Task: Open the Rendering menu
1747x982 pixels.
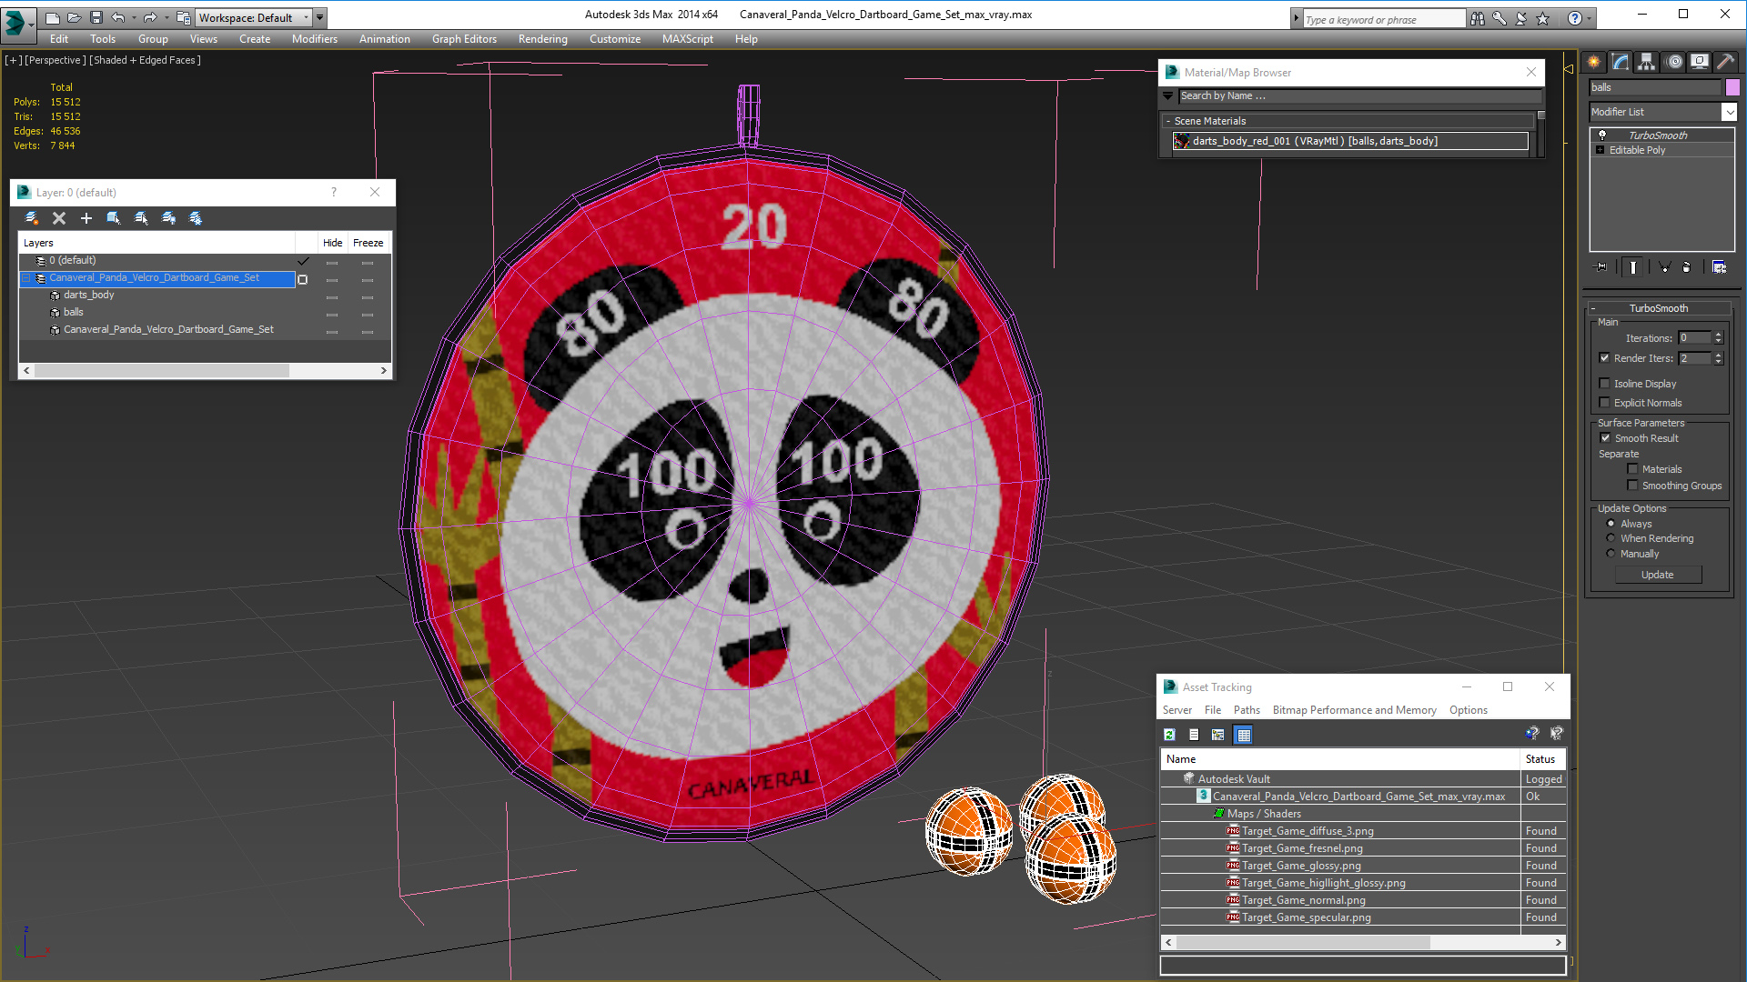Action: 543,39
